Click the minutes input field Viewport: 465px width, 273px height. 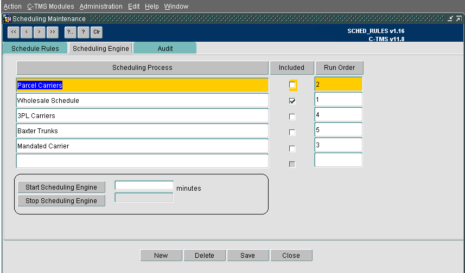[x=144, y=185]
